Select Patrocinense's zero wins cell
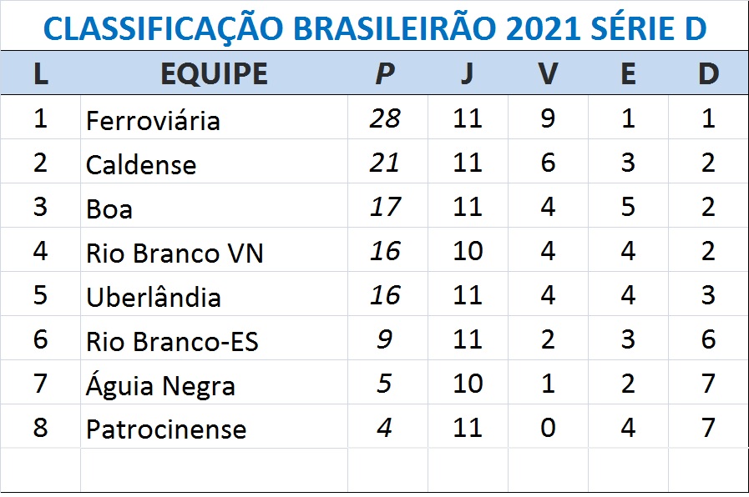The height and width of the screenshot is (497, 749). click(x=547, y=428)
